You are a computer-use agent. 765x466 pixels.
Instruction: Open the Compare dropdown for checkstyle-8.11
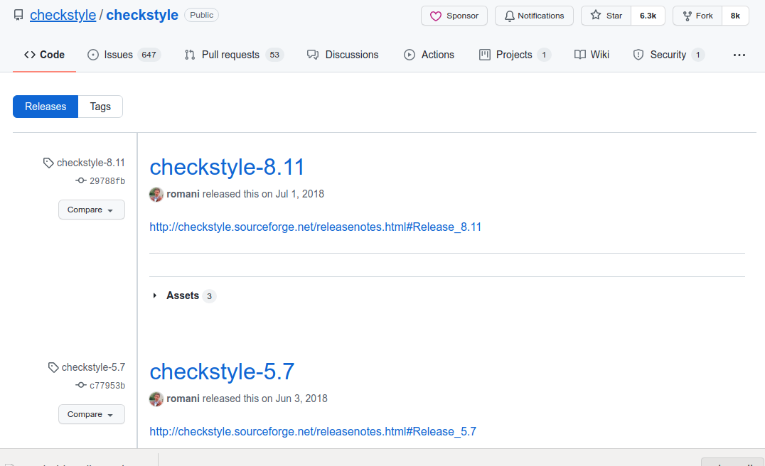[x=91, y=210]
